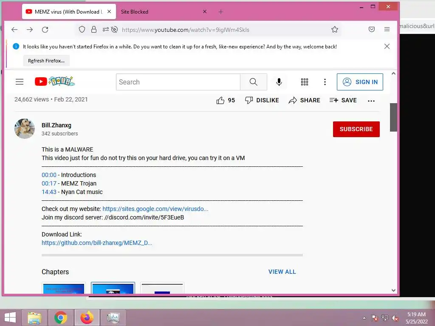435x326 pixels.
Task: Show hidden tray icons arrow
Action: [364, 318]
